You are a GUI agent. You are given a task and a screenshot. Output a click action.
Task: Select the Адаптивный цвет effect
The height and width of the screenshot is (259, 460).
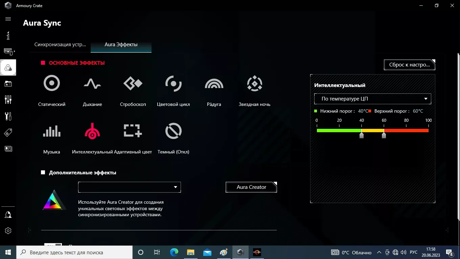pyautogui.click(x=133, y=138)
